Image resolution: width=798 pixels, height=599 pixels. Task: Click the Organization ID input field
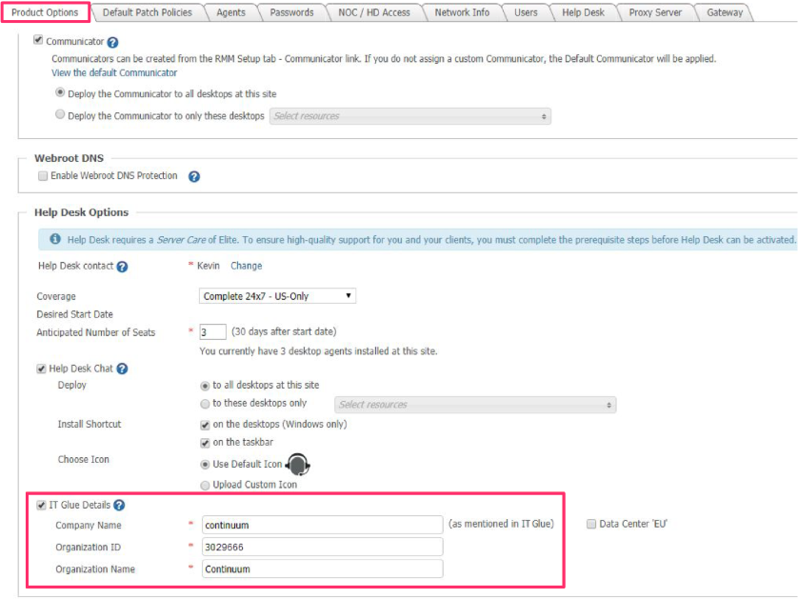(322, 547)
